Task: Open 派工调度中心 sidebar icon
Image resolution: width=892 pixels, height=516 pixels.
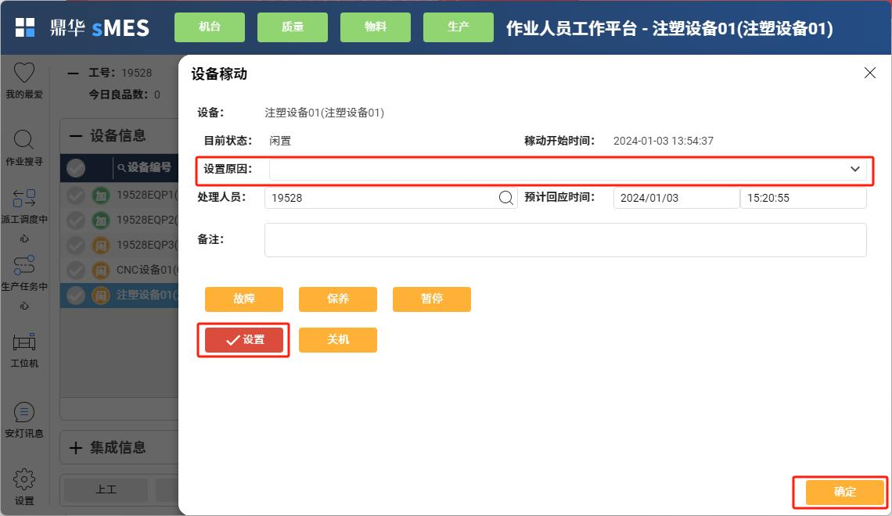Action: (24, 199)
